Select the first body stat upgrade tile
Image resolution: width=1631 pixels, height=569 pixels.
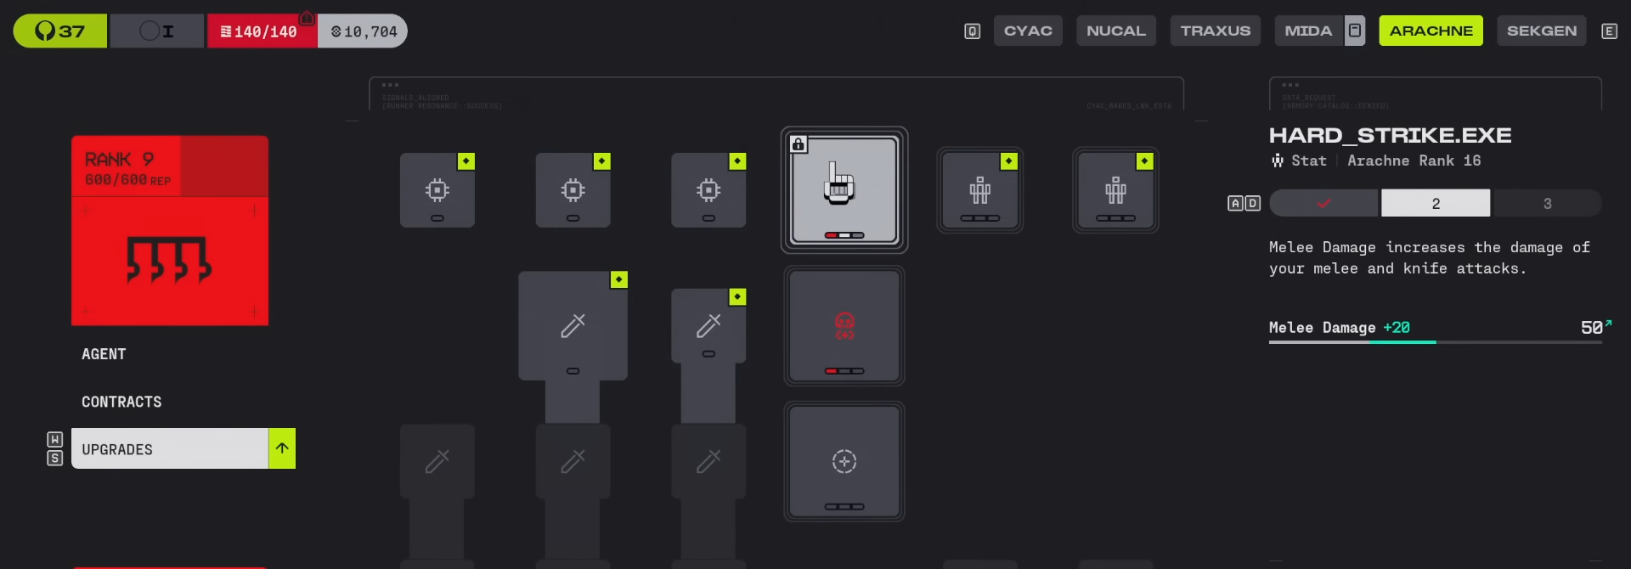click(x=980, y=190)
